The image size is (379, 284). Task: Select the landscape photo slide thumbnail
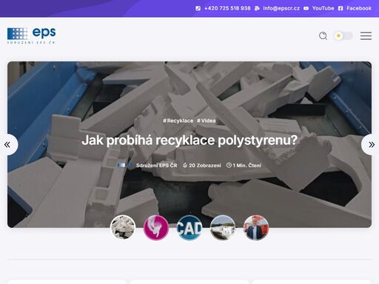click(223, 227)
